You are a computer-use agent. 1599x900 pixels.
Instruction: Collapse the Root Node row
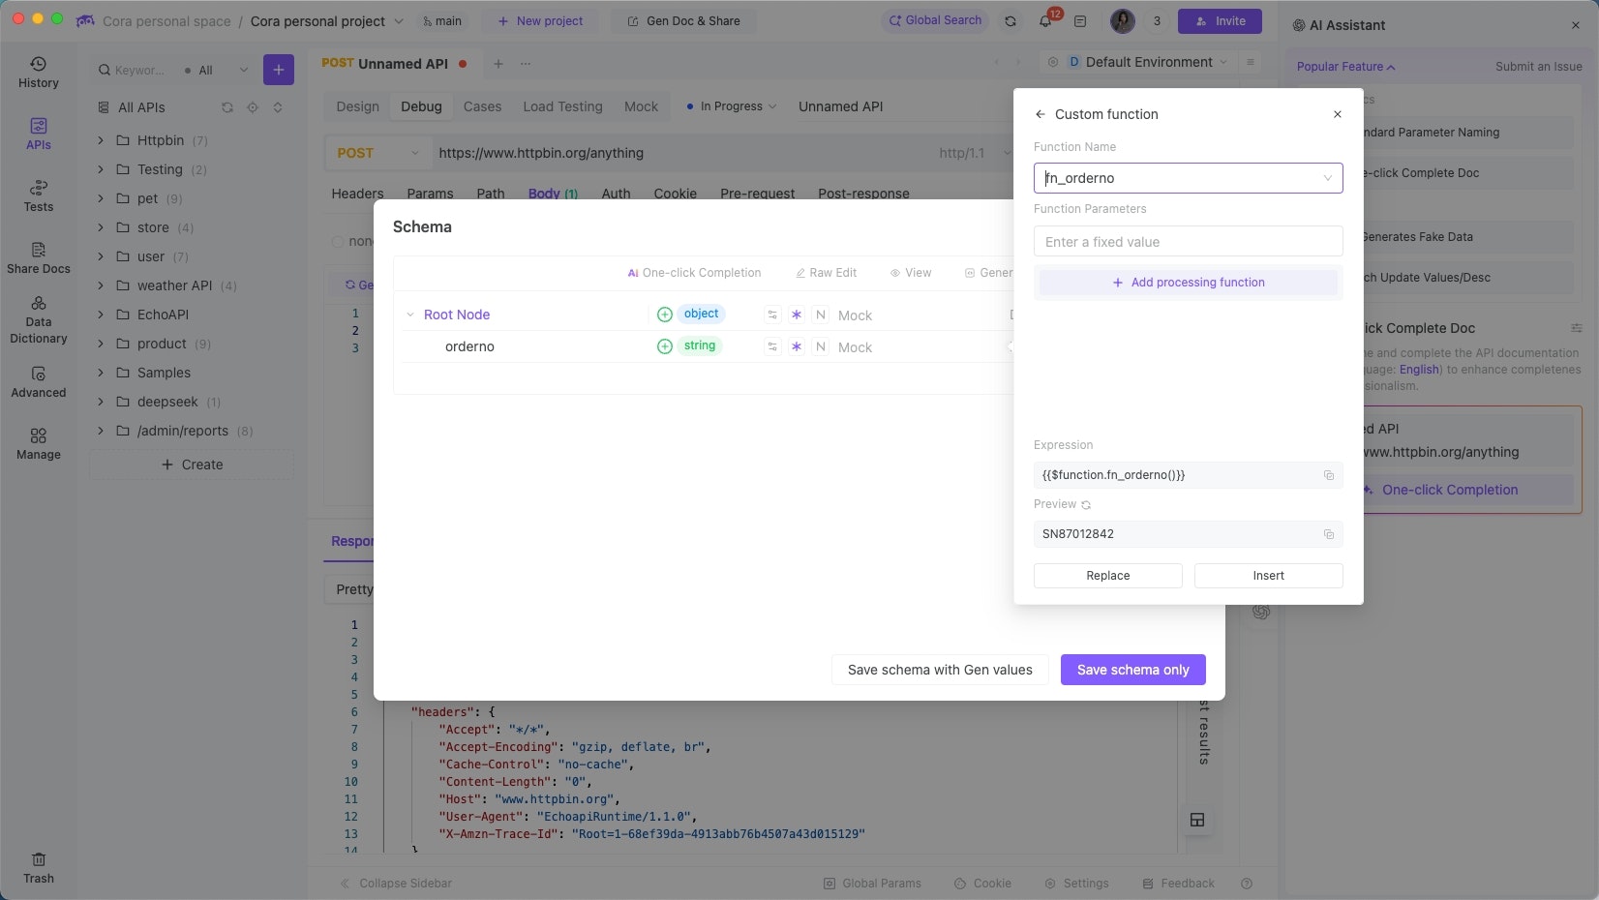coord(410,315)
